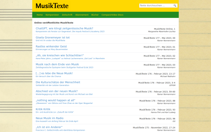211x132 pixels.
Task: Click author name 'Margarethe Maierhofer-Lischka'
Action: coord(162,32)
